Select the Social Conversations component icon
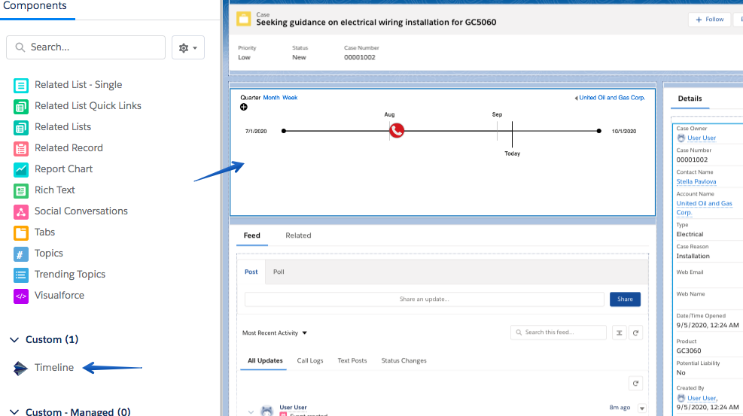Screen dimensions: 743x416 tap(21, 211)
